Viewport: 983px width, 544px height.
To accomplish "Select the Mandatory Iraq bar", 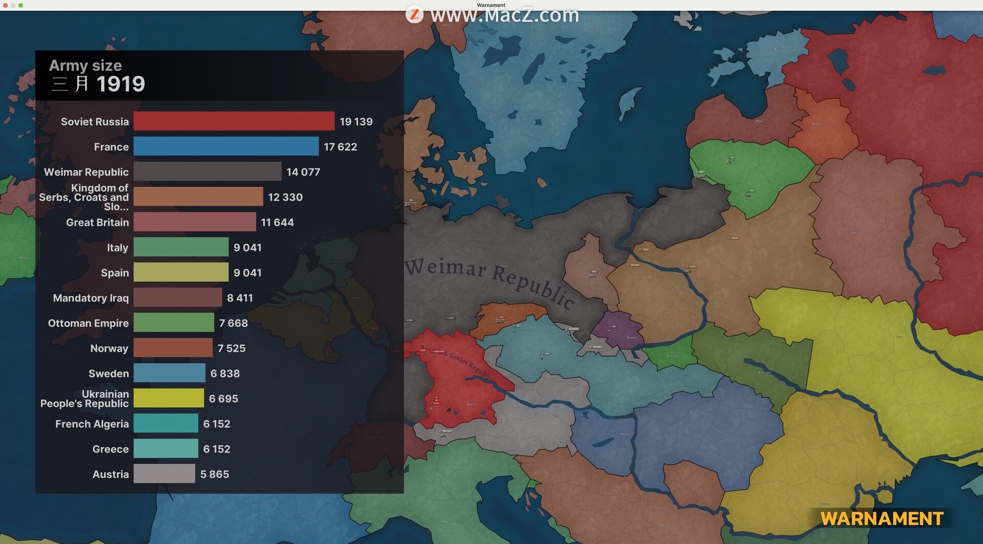I will click(178, 298).
